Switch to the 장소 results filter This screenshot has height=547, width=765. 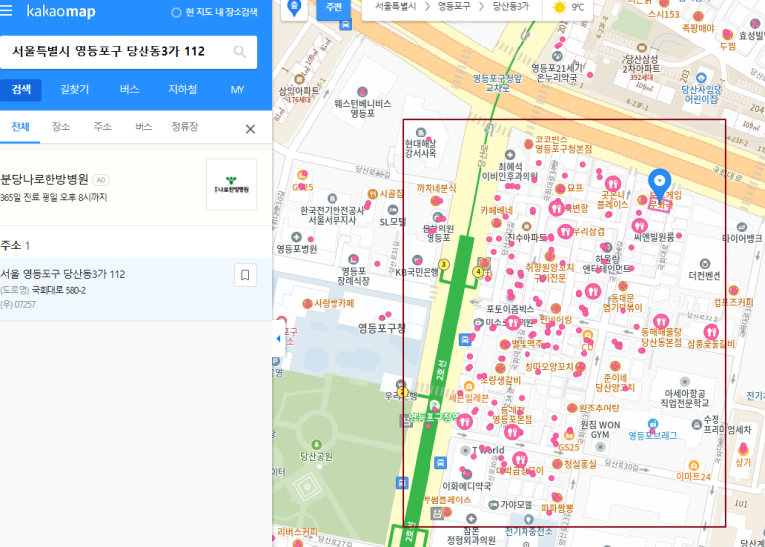point(61,127)
